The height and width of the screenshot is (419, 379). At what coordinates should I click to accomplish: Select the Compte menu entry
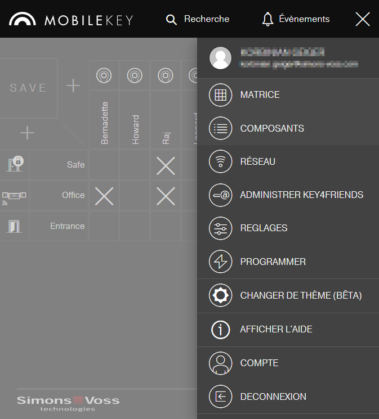(x=259, y=363)
